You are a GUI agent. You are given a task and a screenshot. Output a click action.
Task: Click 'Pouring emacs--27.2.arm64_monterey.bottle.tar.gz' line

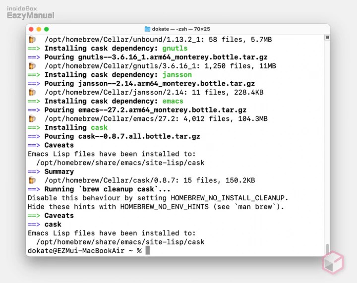(x=145, y=110)
